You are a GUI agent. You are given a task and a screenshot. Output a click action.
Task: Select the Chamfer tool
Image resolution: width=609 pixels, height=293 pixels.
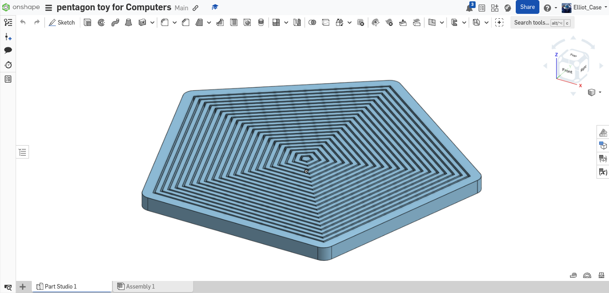click(186, 22)
